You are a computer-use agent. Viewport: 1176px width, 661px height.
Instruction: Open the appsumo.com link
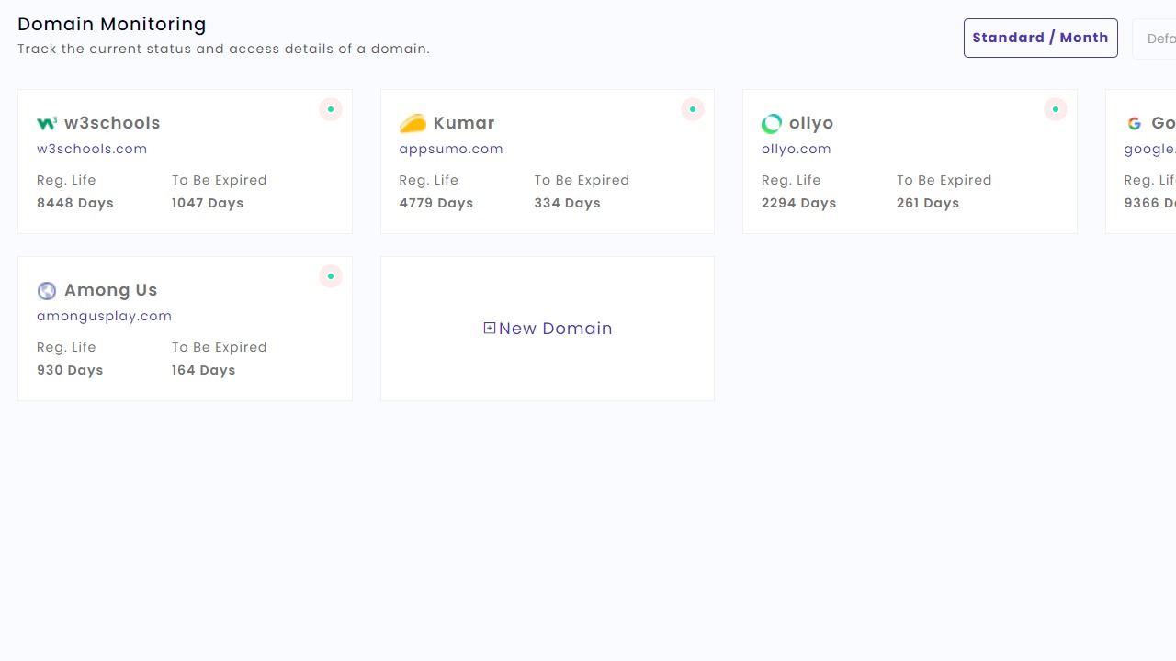(451, 149)
